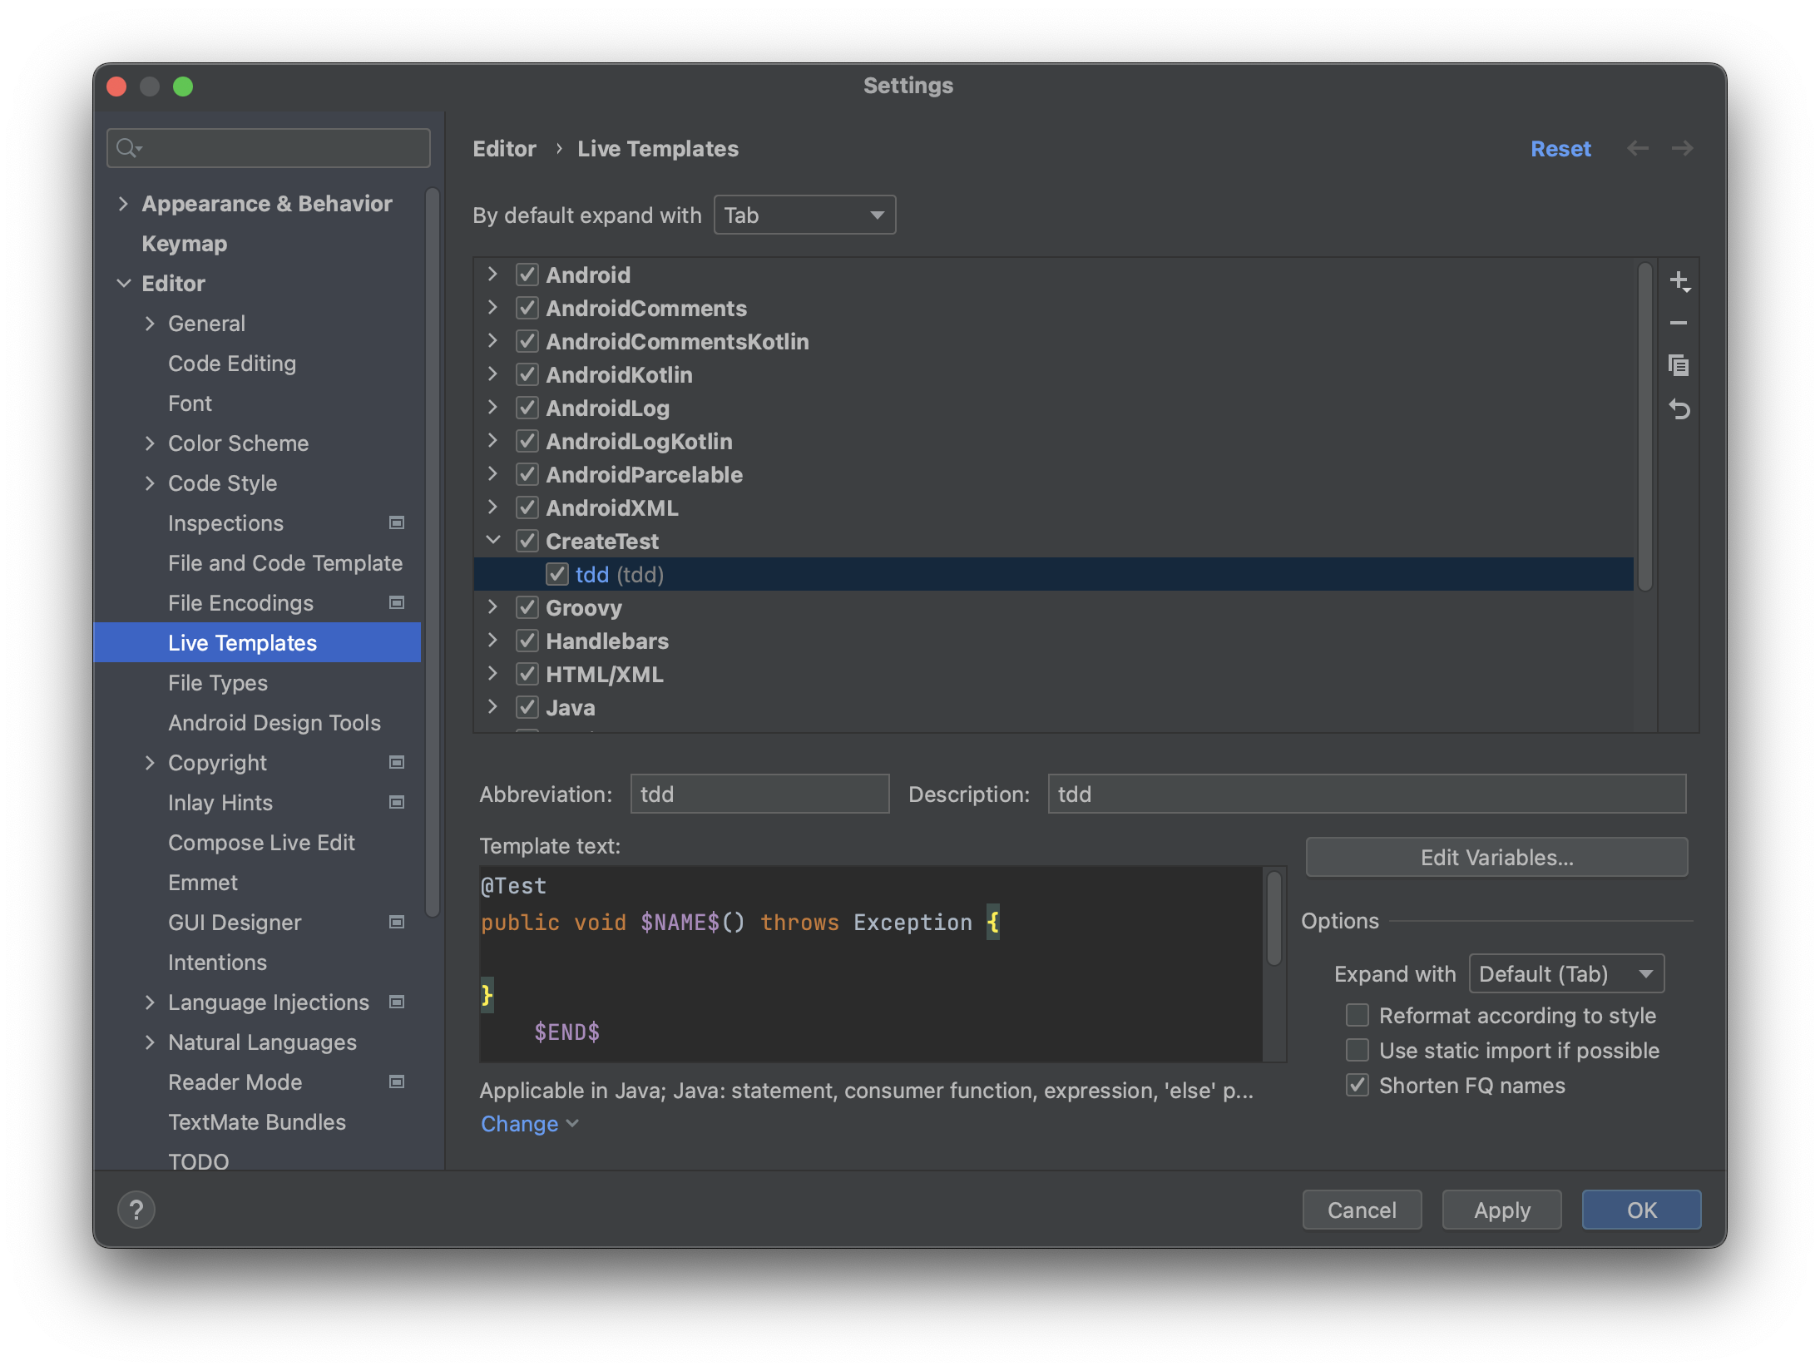
Task: Toggle the AndroidComments group checkbox
Action: point(527,308)
